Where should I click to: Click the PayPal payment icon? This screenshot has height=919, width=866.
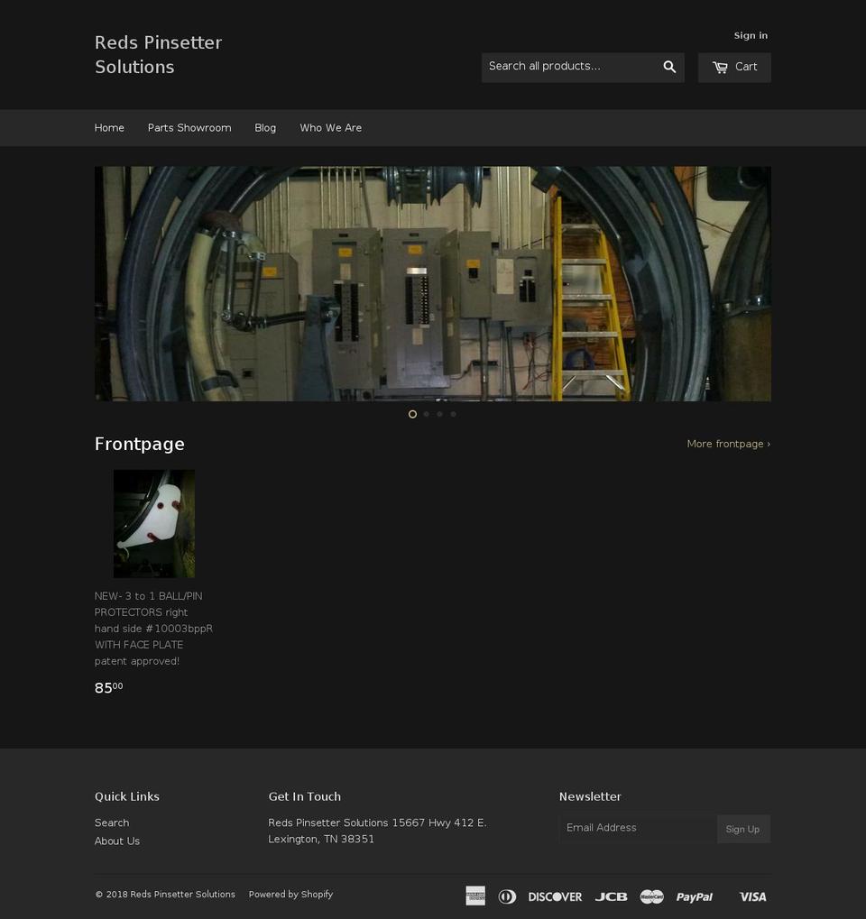(x=694, y=896)
